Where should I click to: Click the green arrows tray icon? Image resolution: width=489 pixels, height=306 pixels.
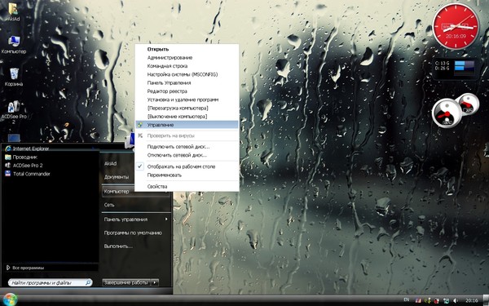pos(428,300)
